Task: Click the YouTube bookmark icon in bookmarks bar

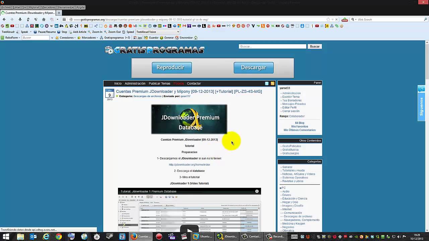Action: 12,26
